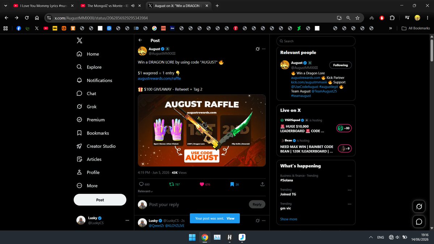Open the Relevant replies sort dropdown
Image resolution: width=434 pixels, height=244 pixels.
click(145, 191)
